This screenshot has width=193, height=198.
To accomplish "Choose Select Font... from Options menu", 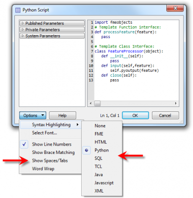I will (x=50, y=133).
